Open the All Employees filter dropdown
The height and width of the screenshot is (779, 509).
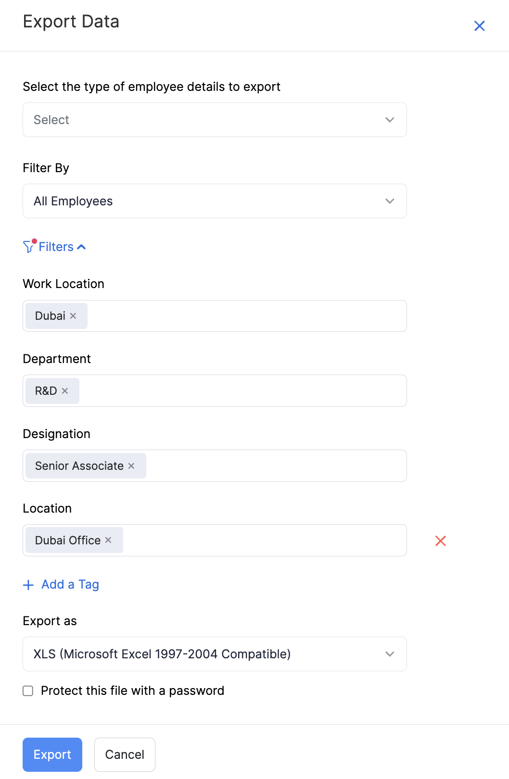(x=214, y=201)
